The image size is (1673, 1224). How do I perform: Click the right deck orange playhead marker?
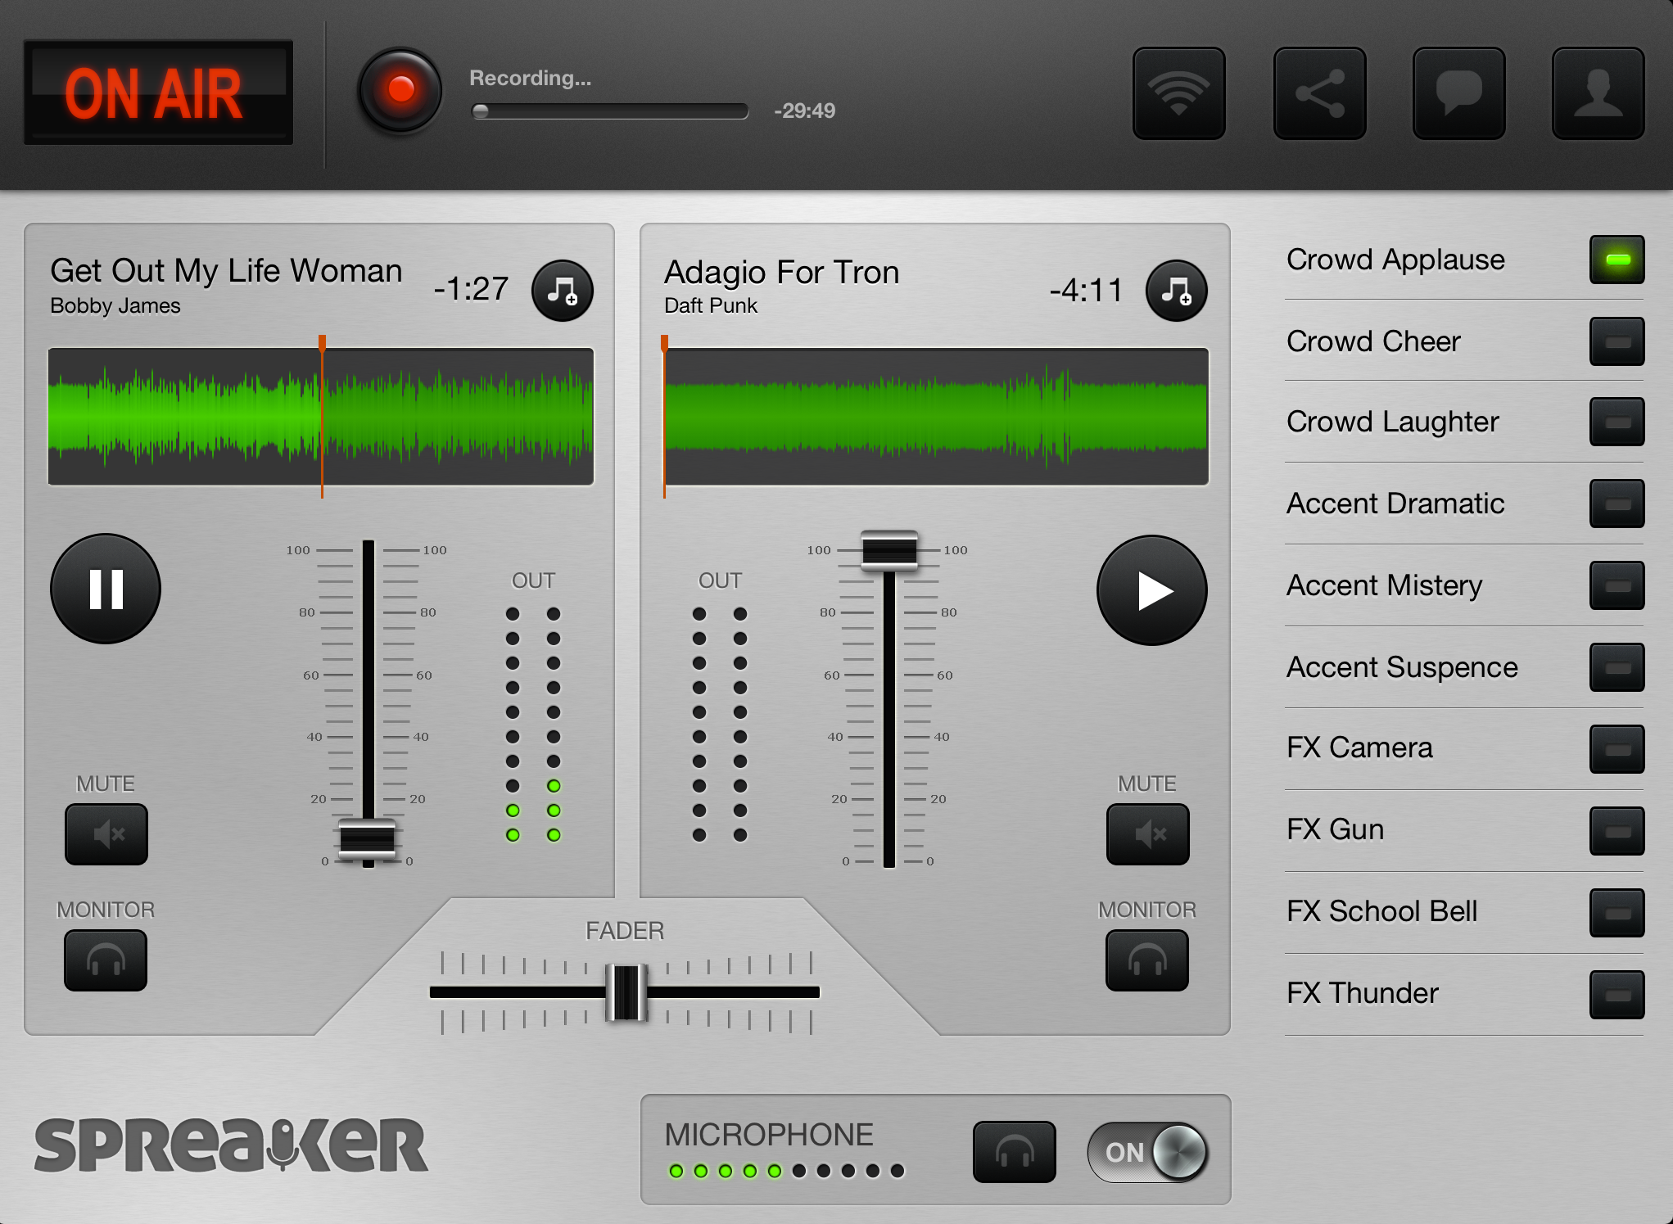click(664, 416)
